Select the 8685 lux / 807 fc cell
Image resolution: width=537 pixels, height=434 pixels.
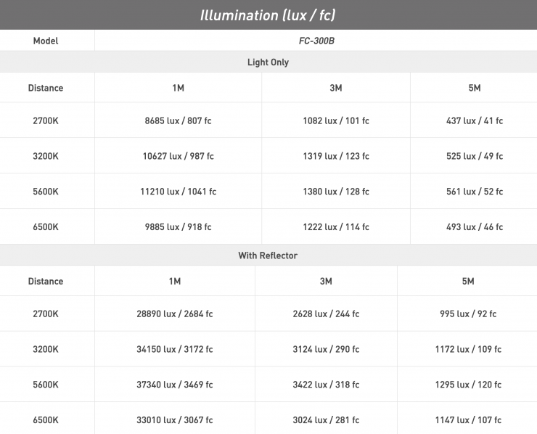pos(178,120)
